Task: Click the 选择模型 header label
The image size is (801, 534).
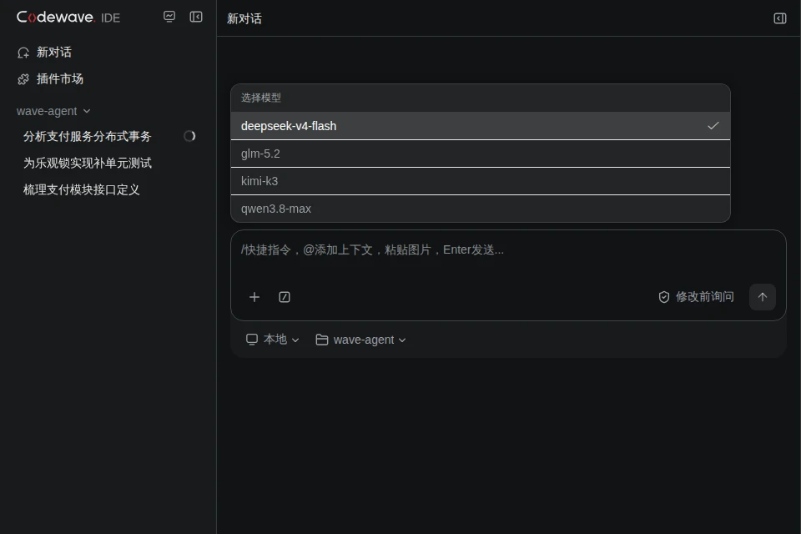Action: pos(261,98)
